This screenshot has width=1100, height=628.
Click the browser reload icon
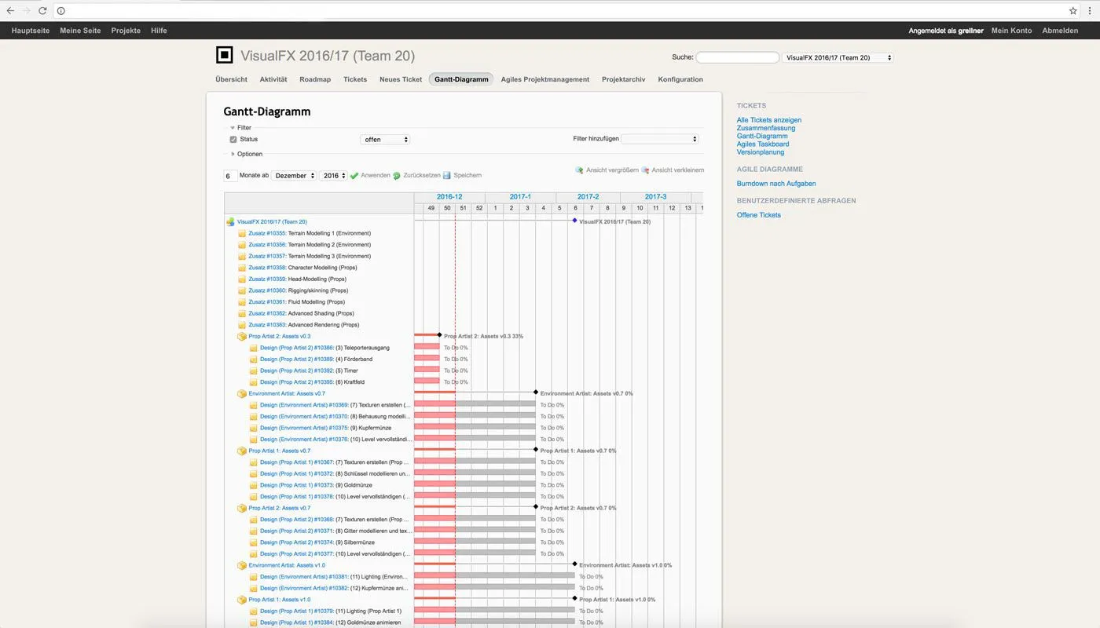coord(42,11)
